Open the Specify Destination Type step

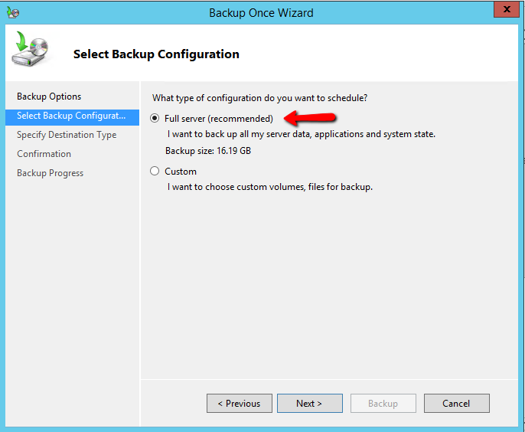point(67,135)
